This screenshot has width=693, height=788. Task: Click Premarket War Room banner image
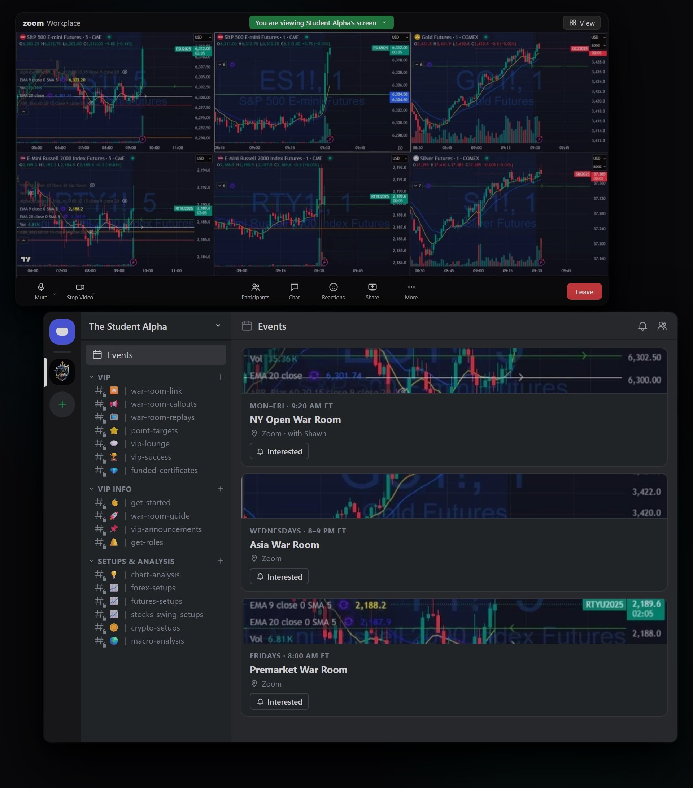454,622
